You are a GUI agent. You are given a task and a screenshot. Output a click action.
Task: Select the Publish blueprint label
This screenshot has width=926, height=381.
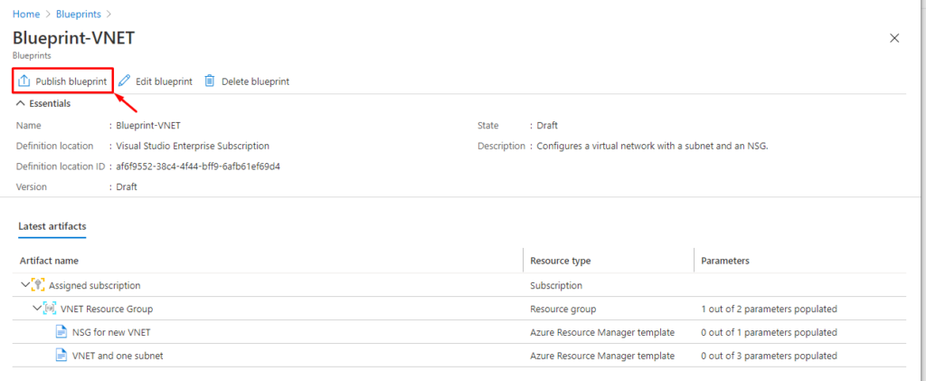pyautogui.click(x=71, y=81)
